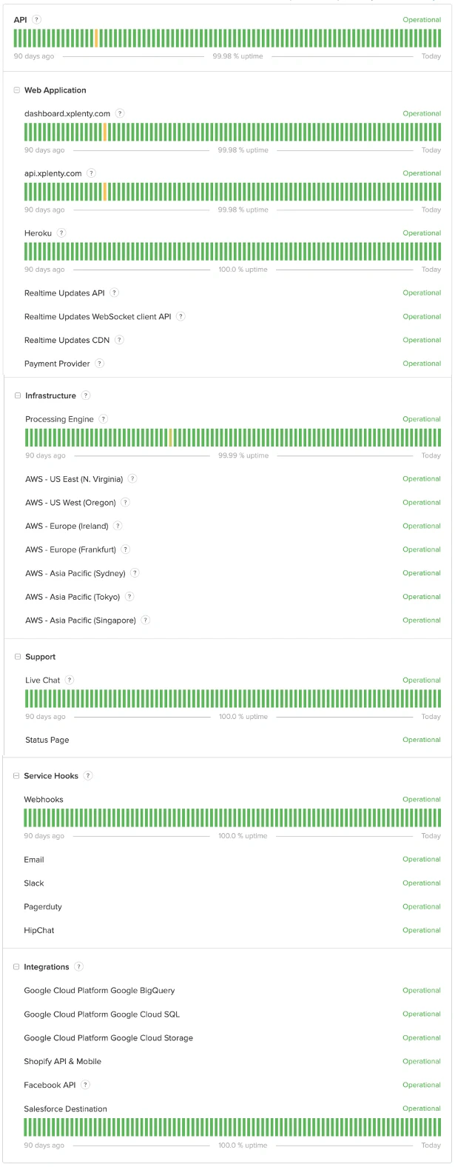This screenshot has width=455, height=1167.
Task: Show help for AWS - Asia Pacific (Singapore)
Action: pyautogui.click(x=146, y=621)
